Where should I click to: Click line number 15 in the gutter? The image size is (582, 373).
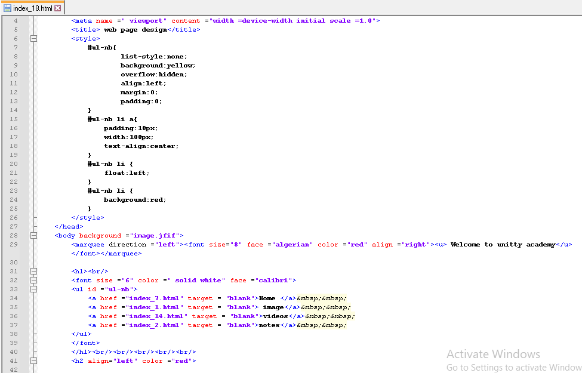tap(14, 119)
